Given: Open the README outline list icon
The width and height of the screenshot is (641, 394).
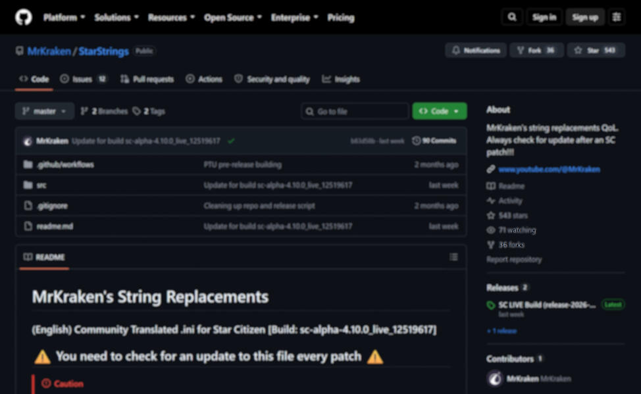Looking at the screenshot, I should pyautogui.click(x=453, y=257).
